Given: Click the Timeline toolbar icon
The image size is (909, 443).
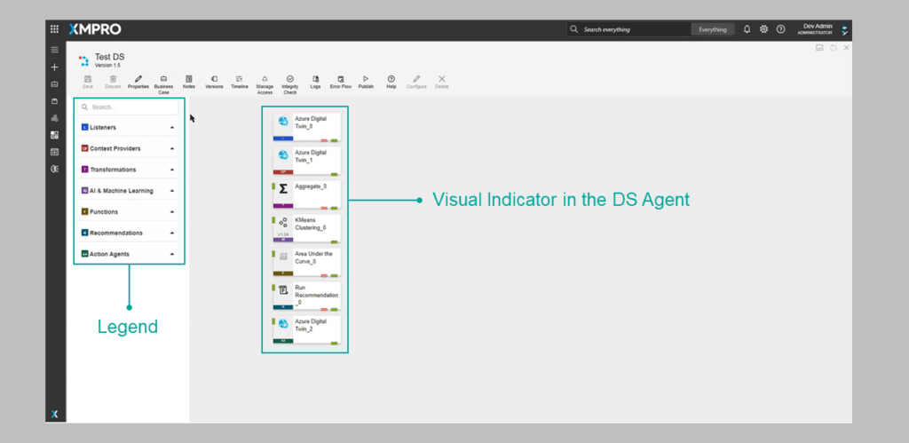Looking at the screenshot, I should tap(240, 80).
